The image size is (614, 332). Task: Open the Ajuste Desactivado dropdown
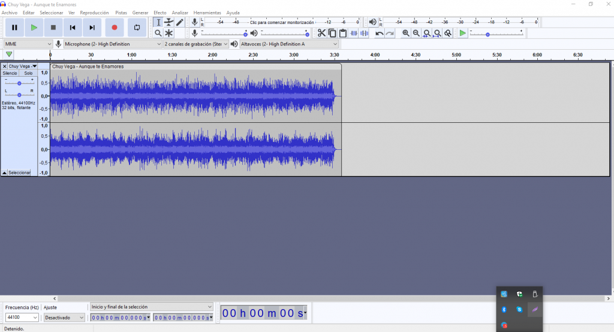tap(64, 318)
